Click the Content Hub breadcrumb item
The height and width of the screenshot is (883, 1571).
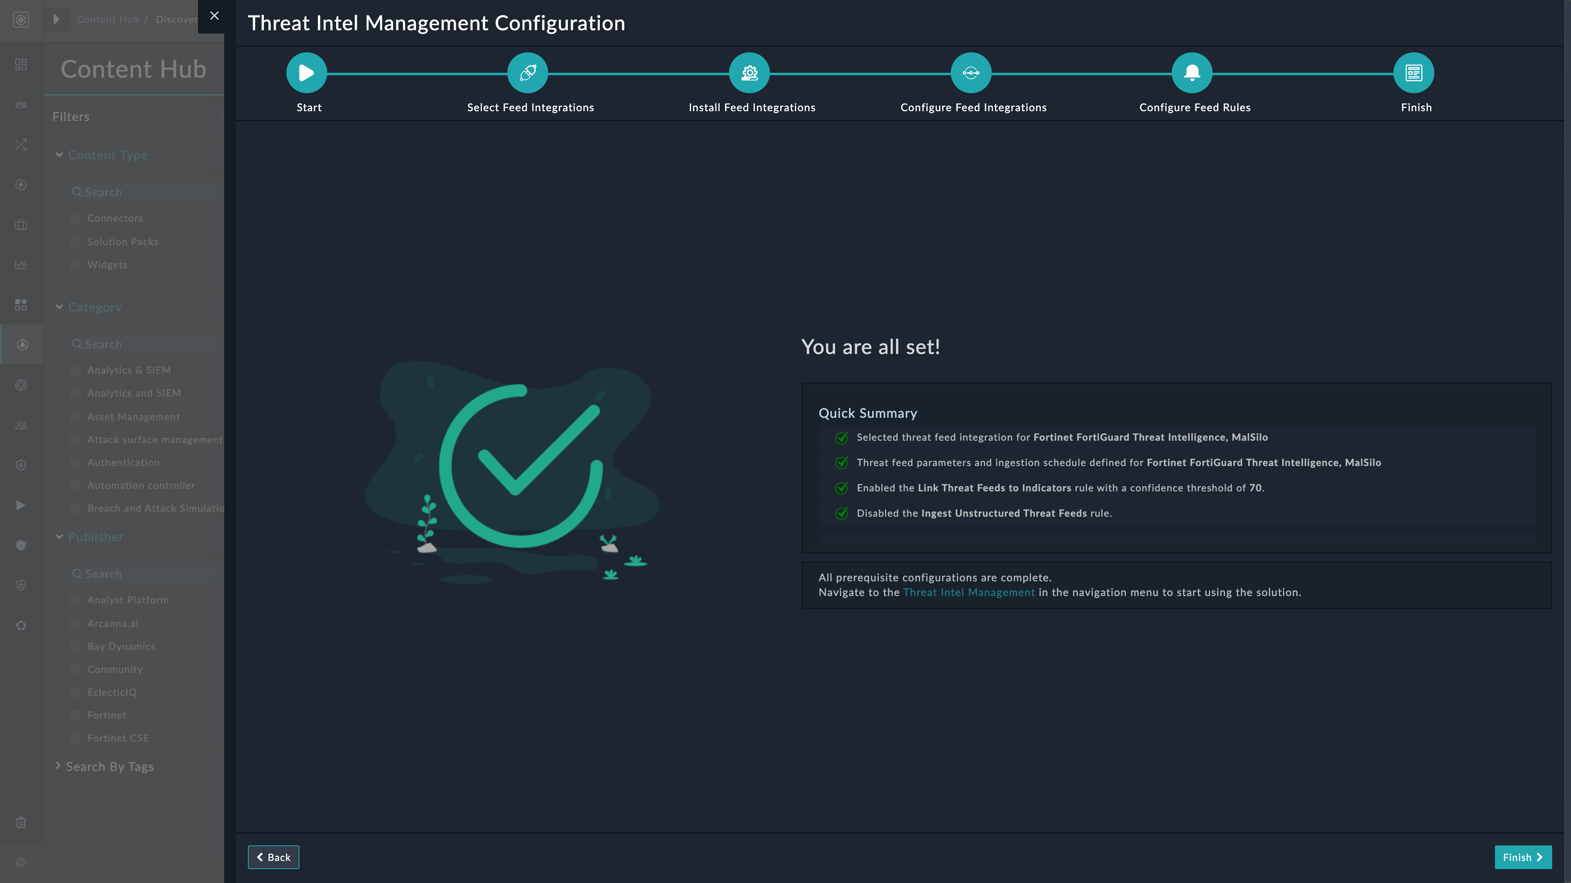(x=107, y=20)
